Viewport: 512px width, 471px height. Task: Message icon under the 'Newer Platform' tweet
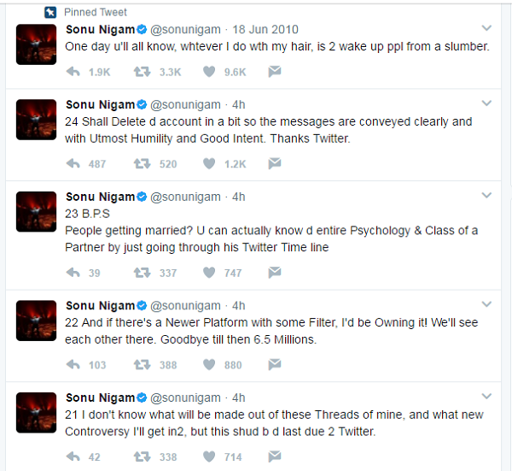click(275, 364)
